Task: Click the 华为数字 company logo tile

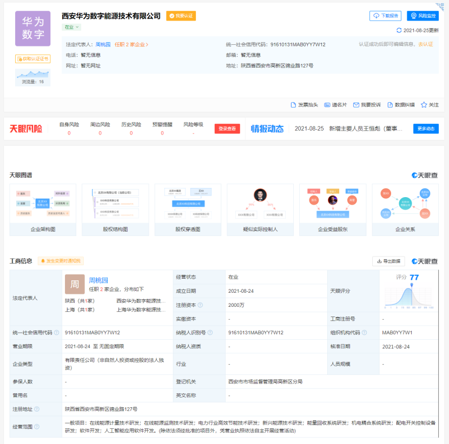Action: point(32,29)
